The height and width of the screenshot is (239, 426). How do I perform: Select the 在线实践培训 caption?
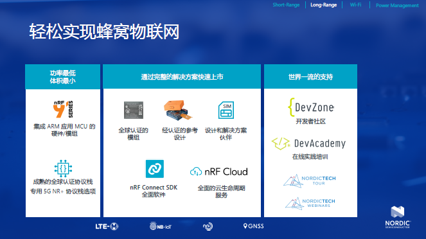(x=310, y=157)
